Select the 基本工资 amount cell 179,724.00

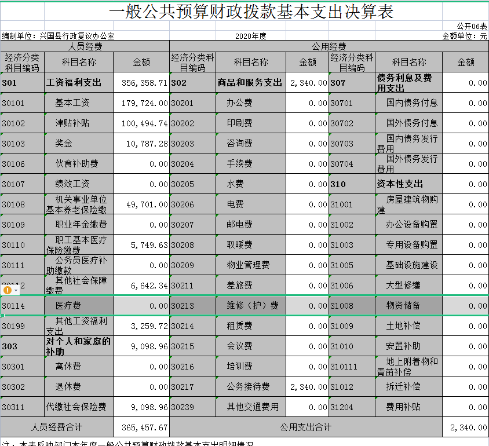(141, 103)
